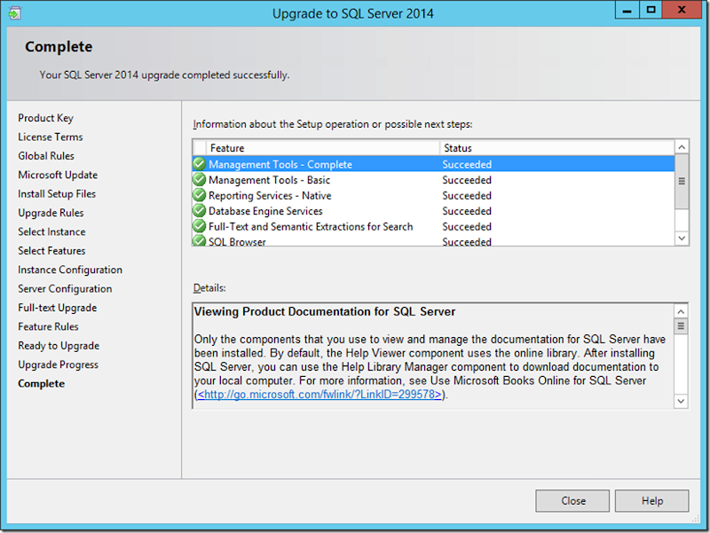This screenshot has width=710, height=533.
Task: Click Succeeded status for Reporting Services - Native
Action: [x=467, y=195]
